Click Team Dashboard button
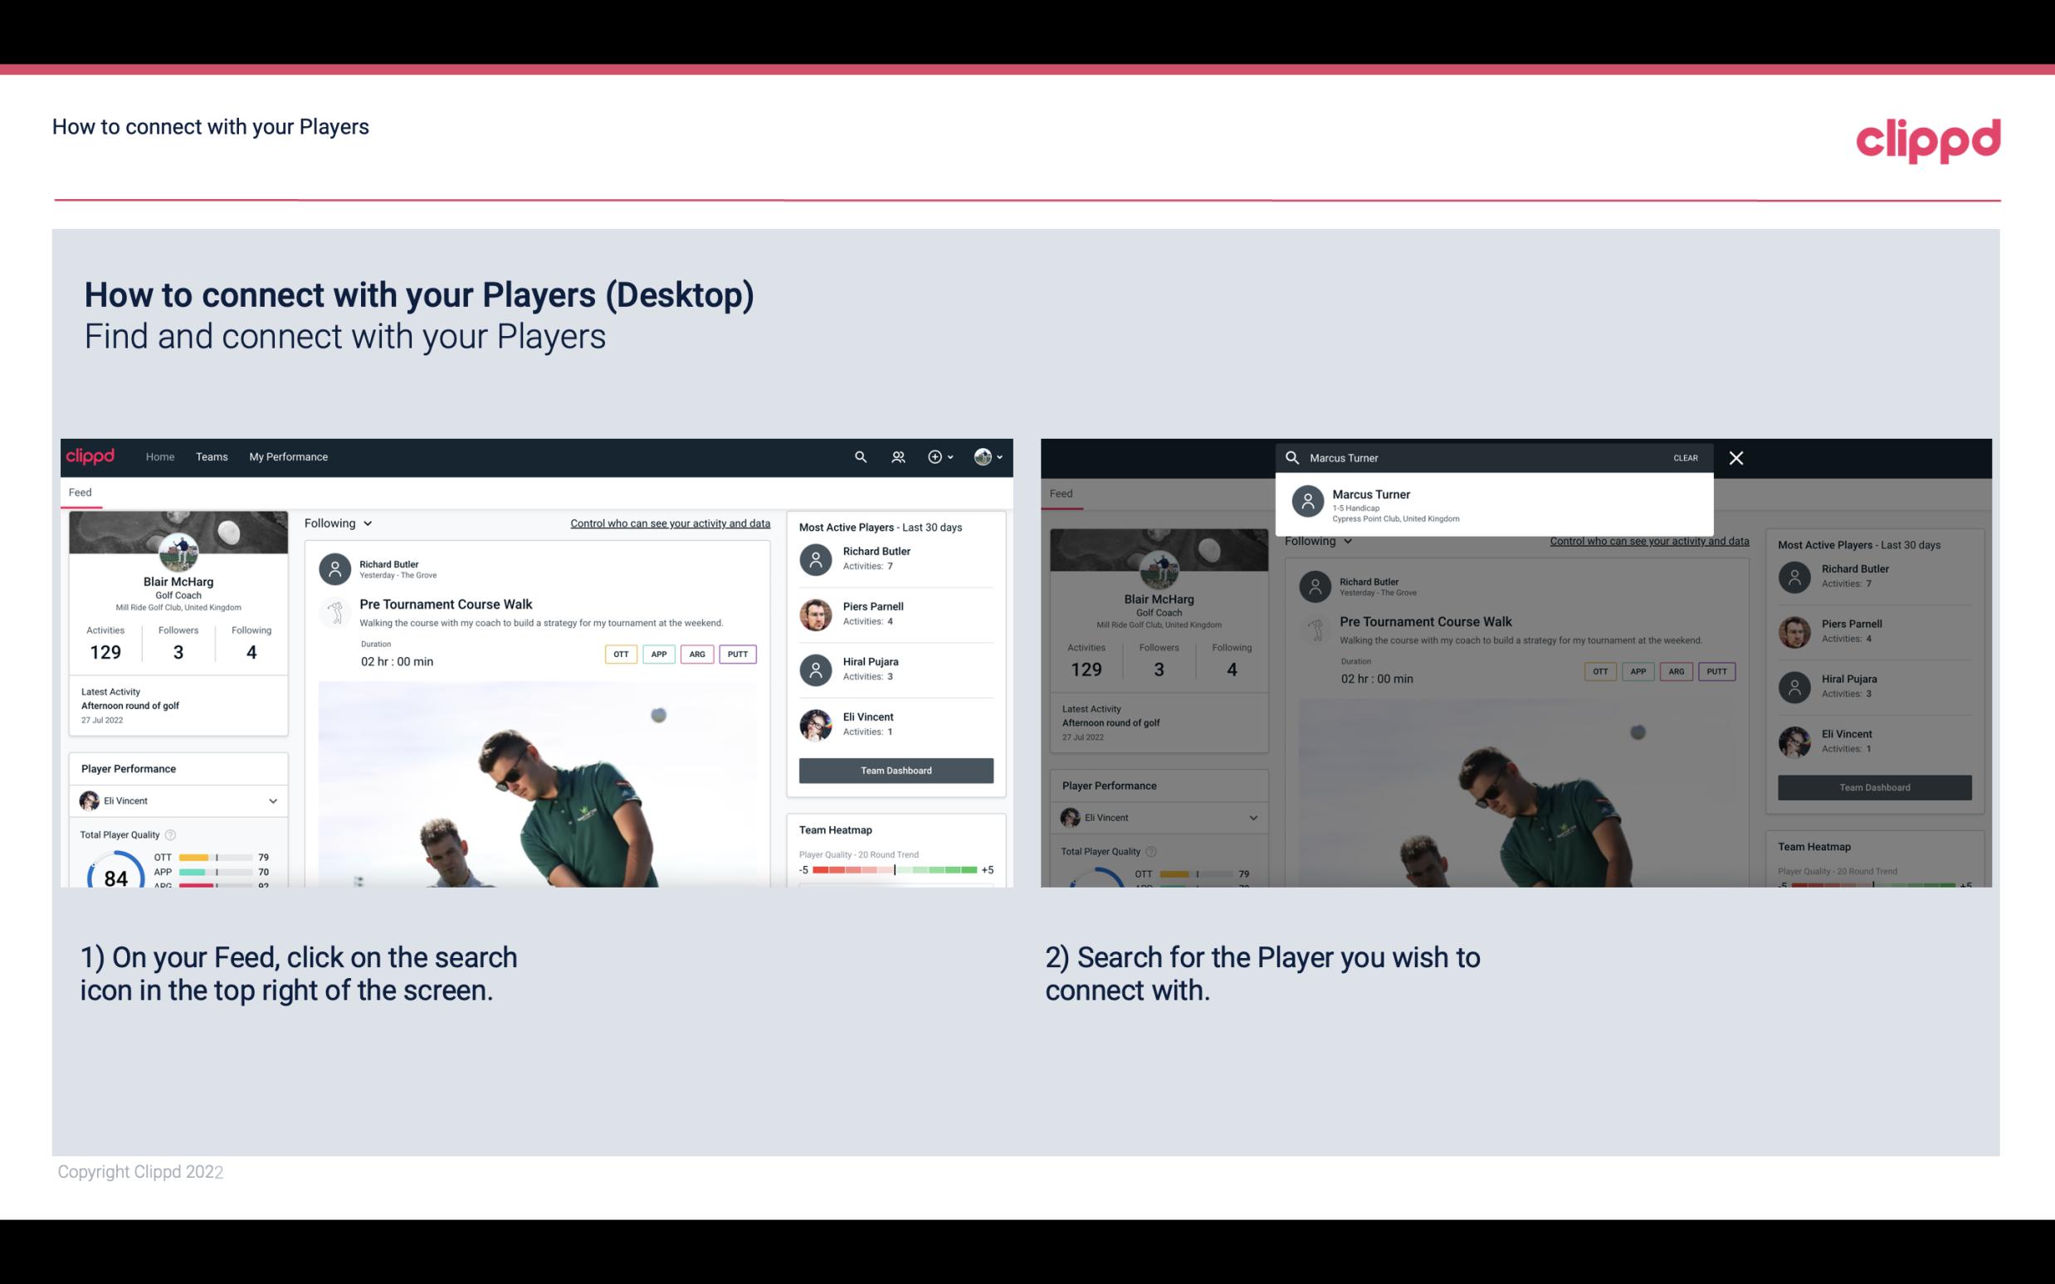The image size is (2055, 1284). click(x=895, y=769)
